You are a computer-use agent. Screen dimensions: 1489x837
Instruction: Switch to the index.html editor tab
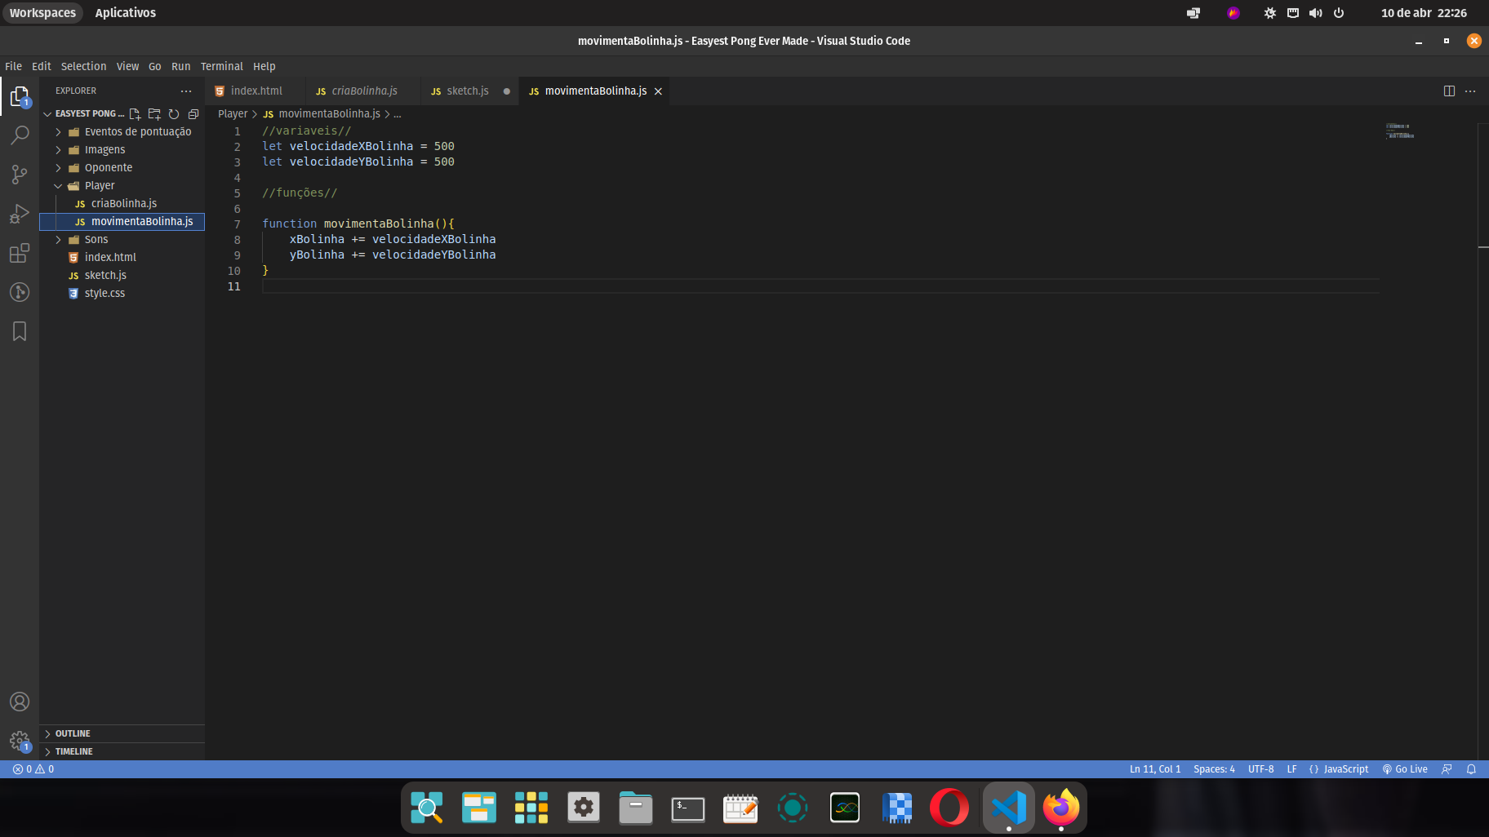pos(256,91)
